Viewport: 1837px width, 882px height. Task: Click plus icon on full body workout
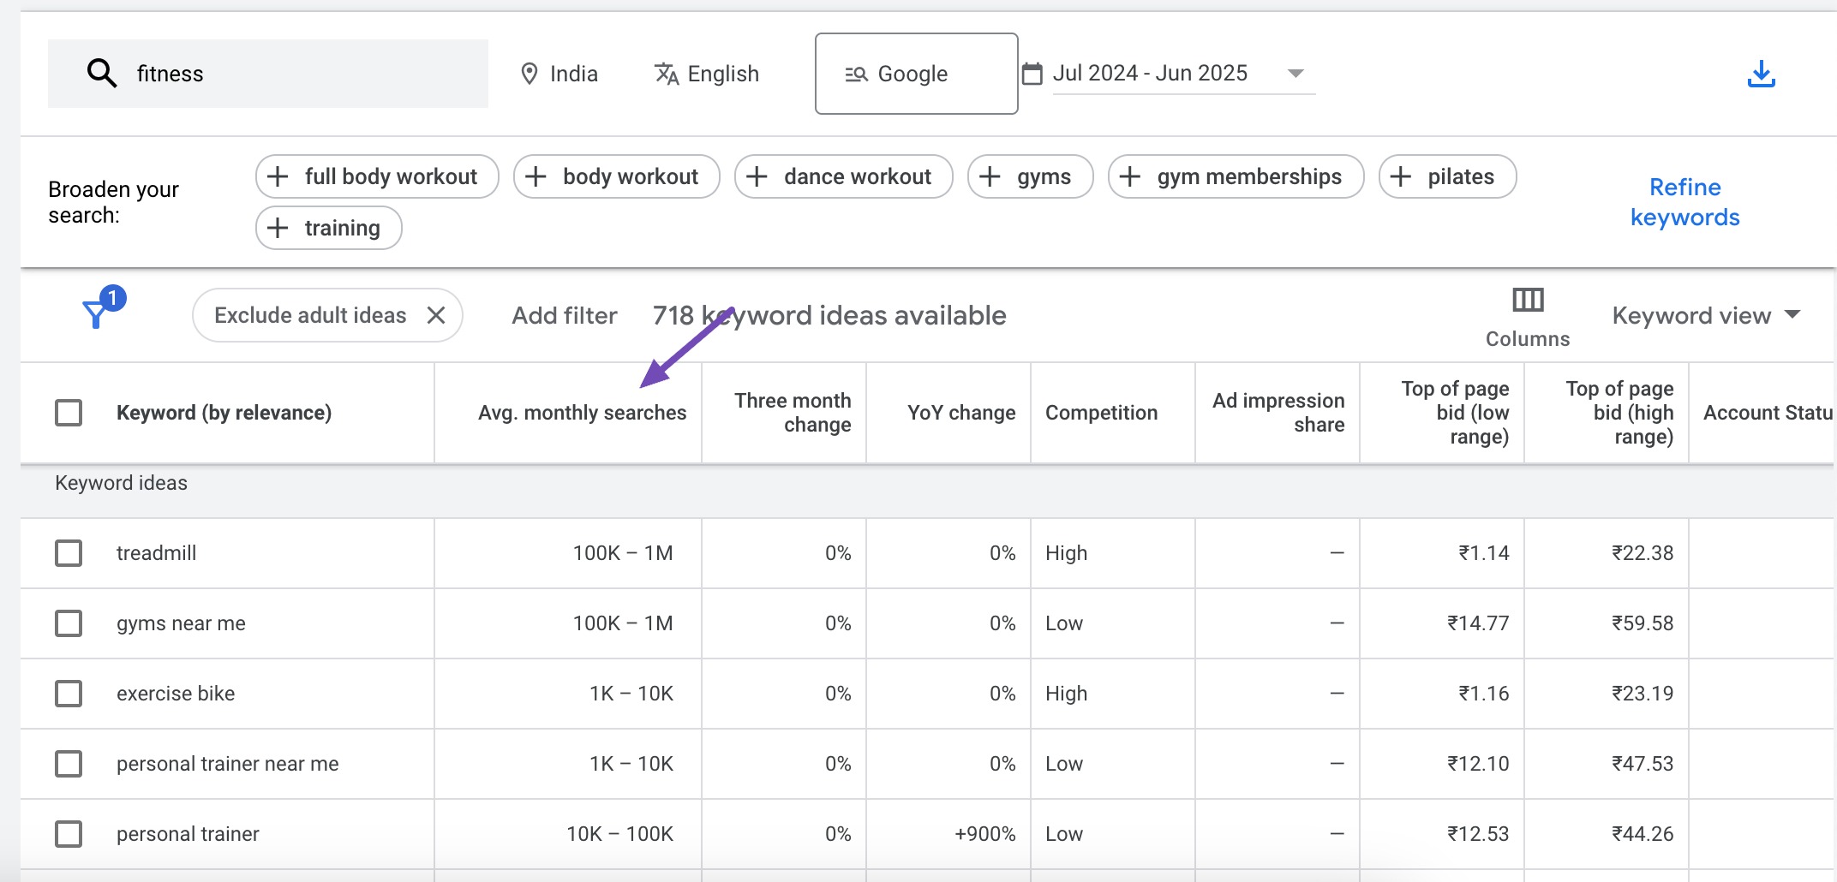click(278, 176)
